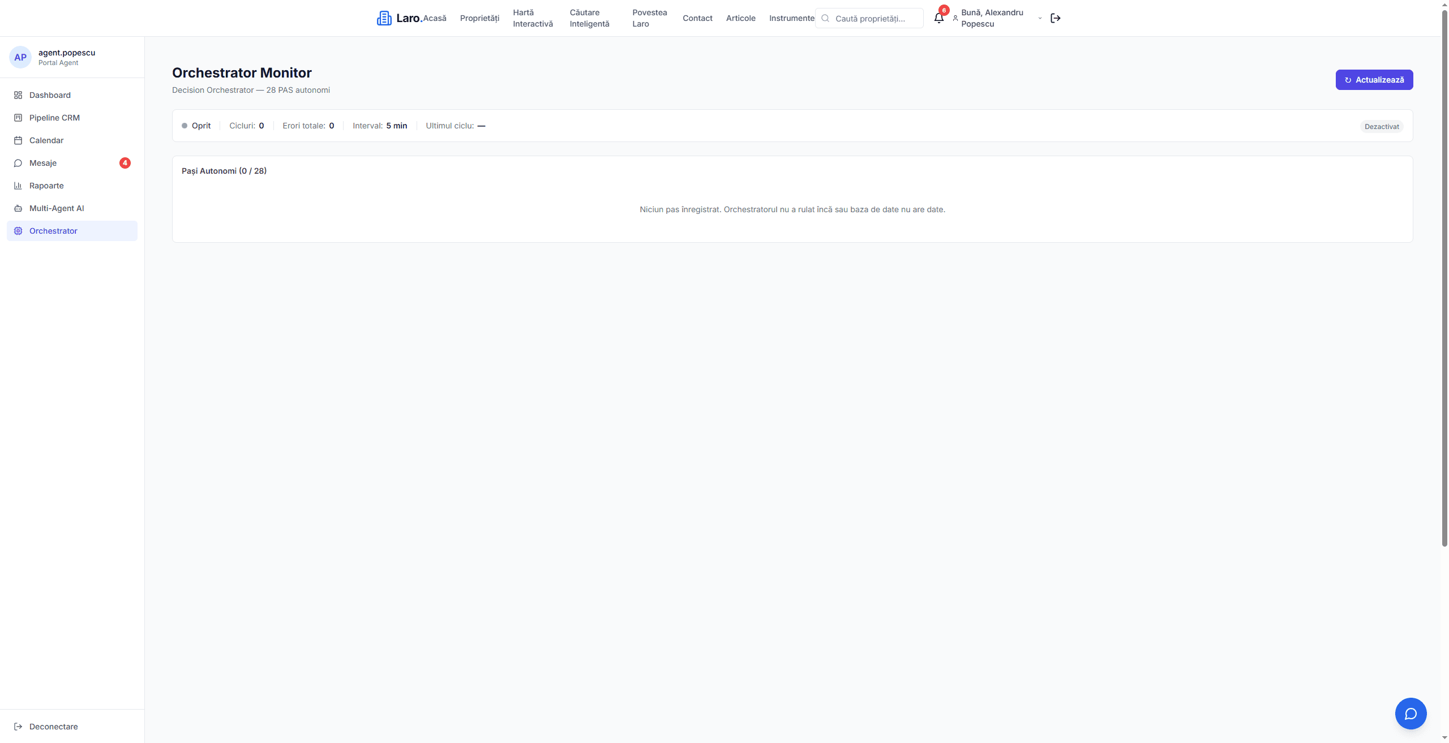Click the logout arrow icon in header
The image size is (1449, 743).
coord(1055,18)
